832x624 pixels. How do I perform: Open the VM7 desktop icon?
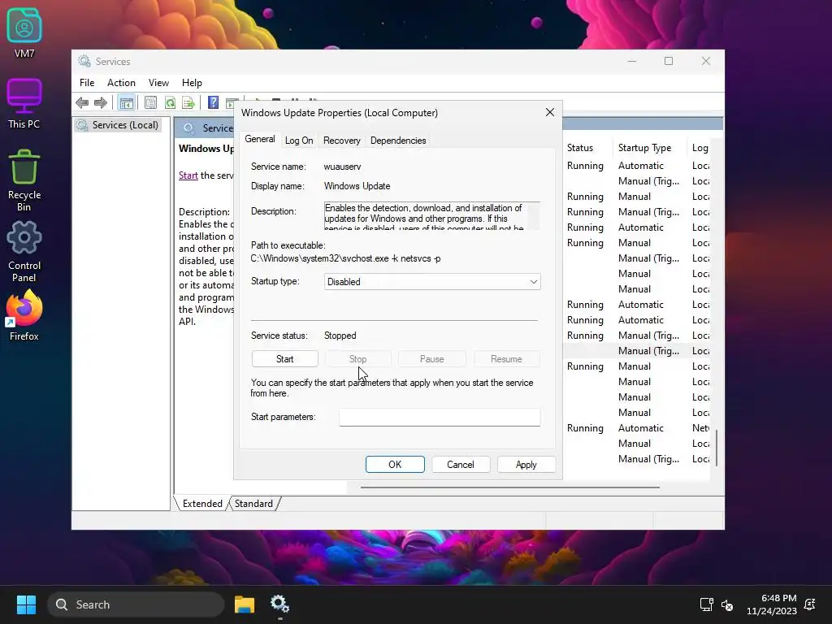pos(24,32)
